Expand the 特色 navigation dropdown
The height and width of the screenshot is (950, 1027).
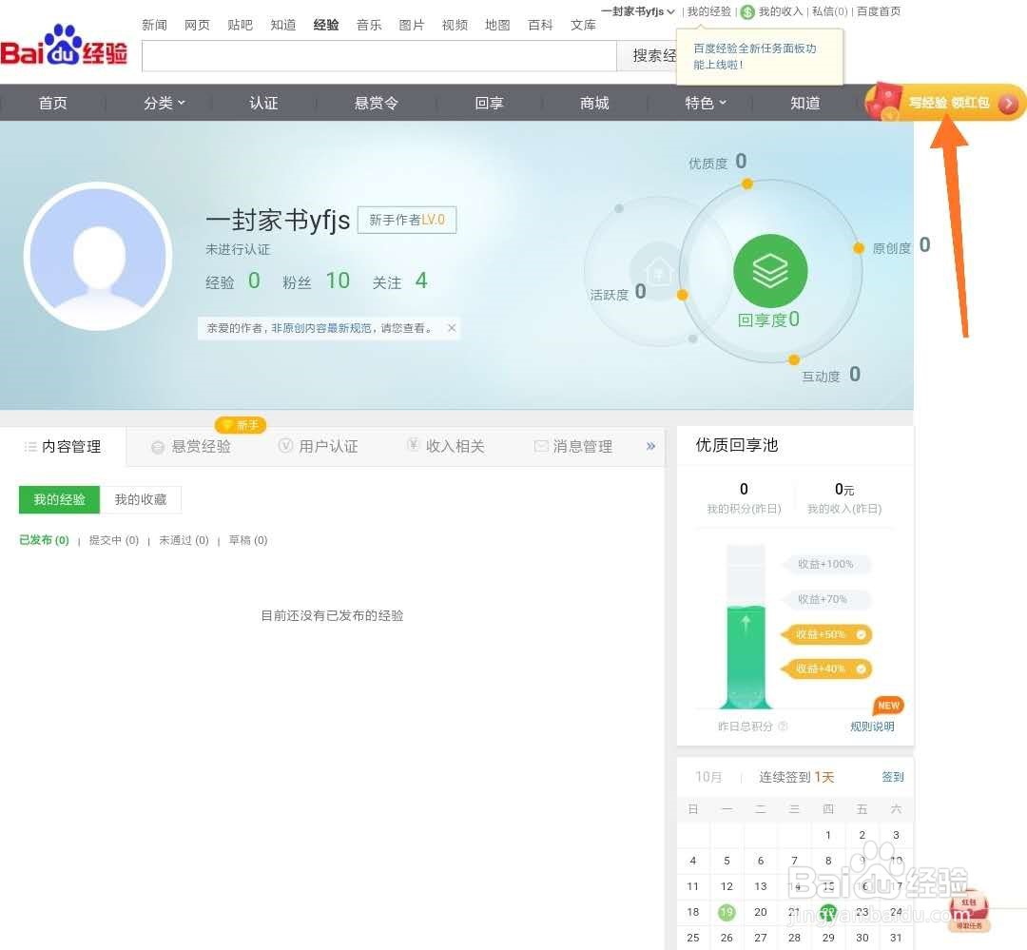(706, 103)
